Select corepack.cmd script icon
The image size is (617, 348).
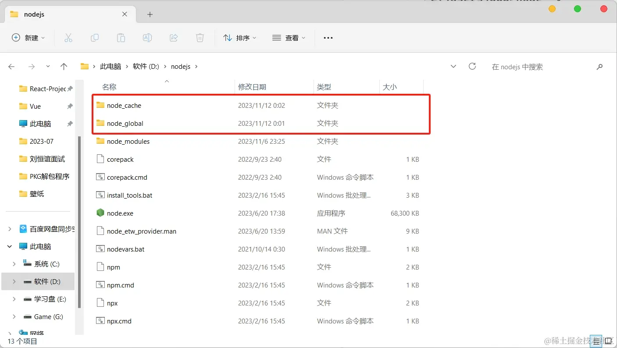(x=100, y=177)
